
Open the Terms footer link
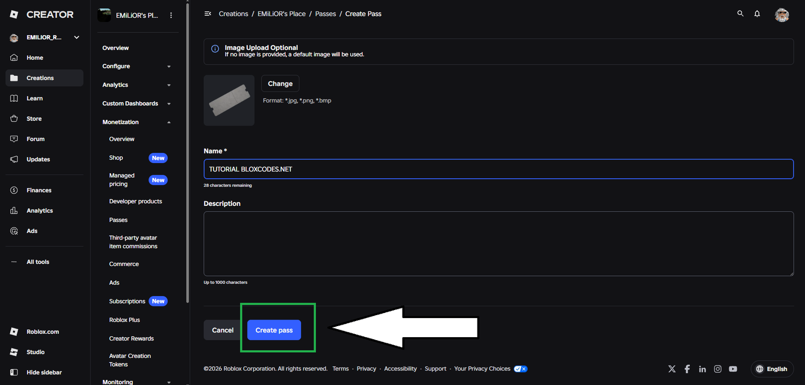pyautogui.click(x=341, y=369)
